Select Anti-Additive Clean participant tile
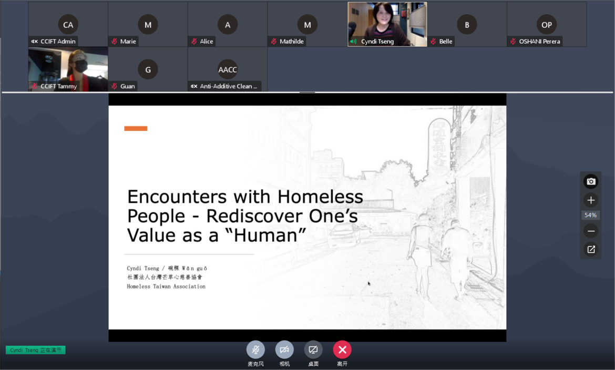Image resolution: width=615 pixels, height=370 pixels. [228, 69]
